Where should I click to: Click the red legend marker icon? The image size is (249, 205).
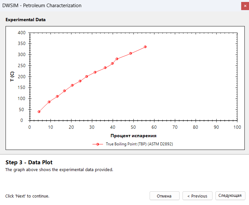tap(98, 144)
